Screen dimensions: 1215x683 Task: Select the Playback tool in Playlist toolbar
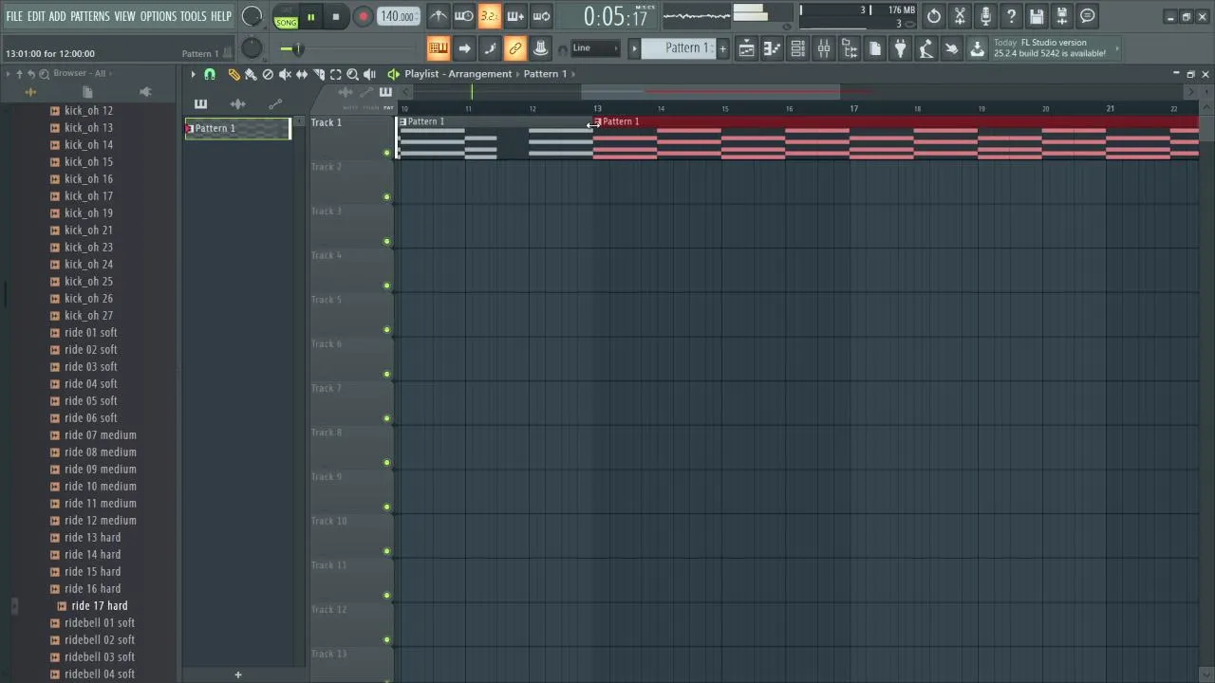pyautogui.click(x=369, y=74)
